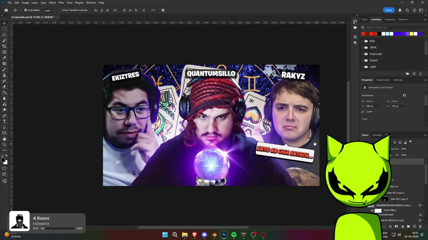
Task: Select the Crop tool
Action: [4, 46]
